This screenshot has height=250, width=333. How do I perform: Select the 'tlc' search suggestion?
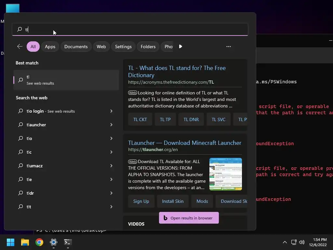(x=66, y=152)
